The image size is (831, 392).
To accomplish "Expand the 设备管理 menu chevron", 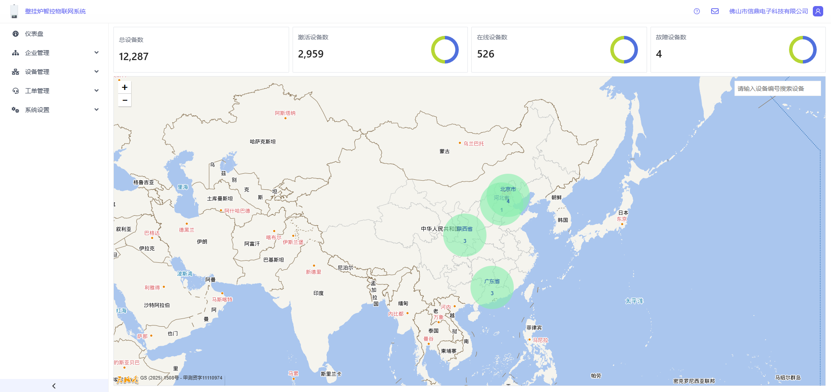I will [97, 72].
